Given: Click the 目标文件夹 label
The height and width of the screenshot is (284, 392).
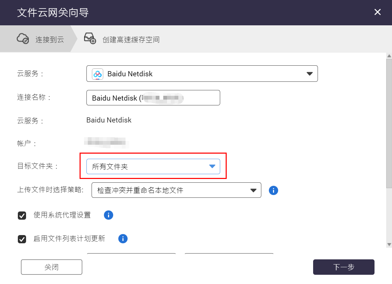Looking at the screenshot, I should click(x=37, y=166).
